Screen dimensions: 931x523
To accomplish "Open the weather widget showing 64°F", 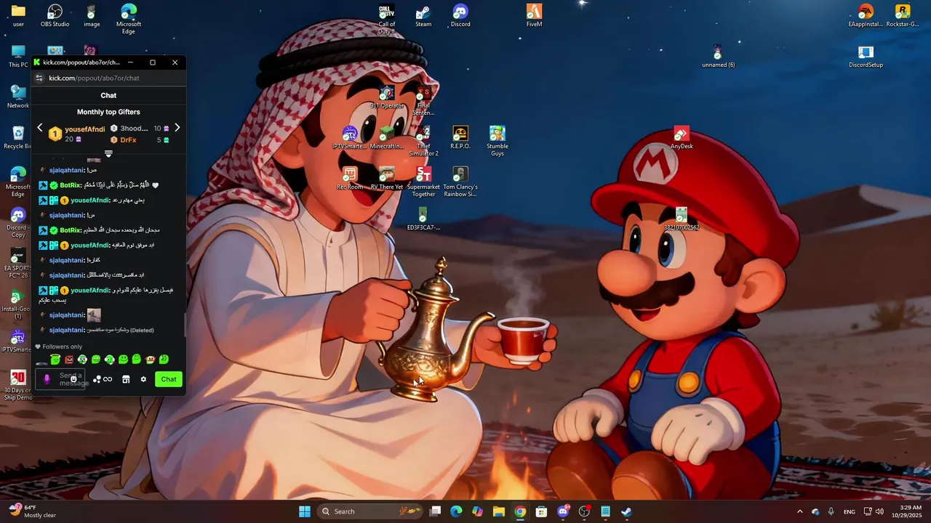I will point(33,511).
